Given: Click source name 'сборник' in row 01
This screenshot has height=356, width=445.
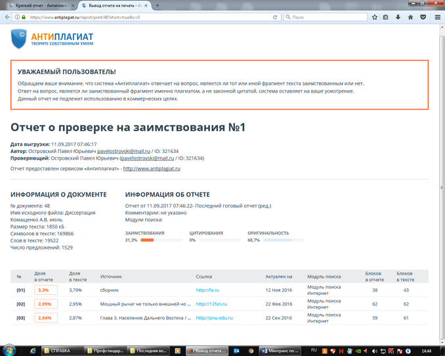Looking at the screenshot, I should pos(109,290).
